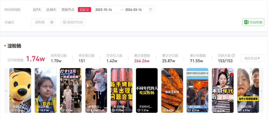Click the 导出结果 export button

coord(253,22)
